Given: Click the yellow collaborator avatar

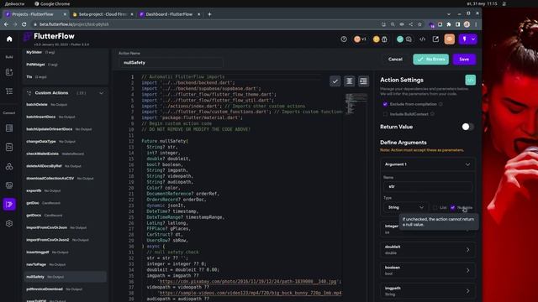Looking at the screenshot, I should [377, 39].
